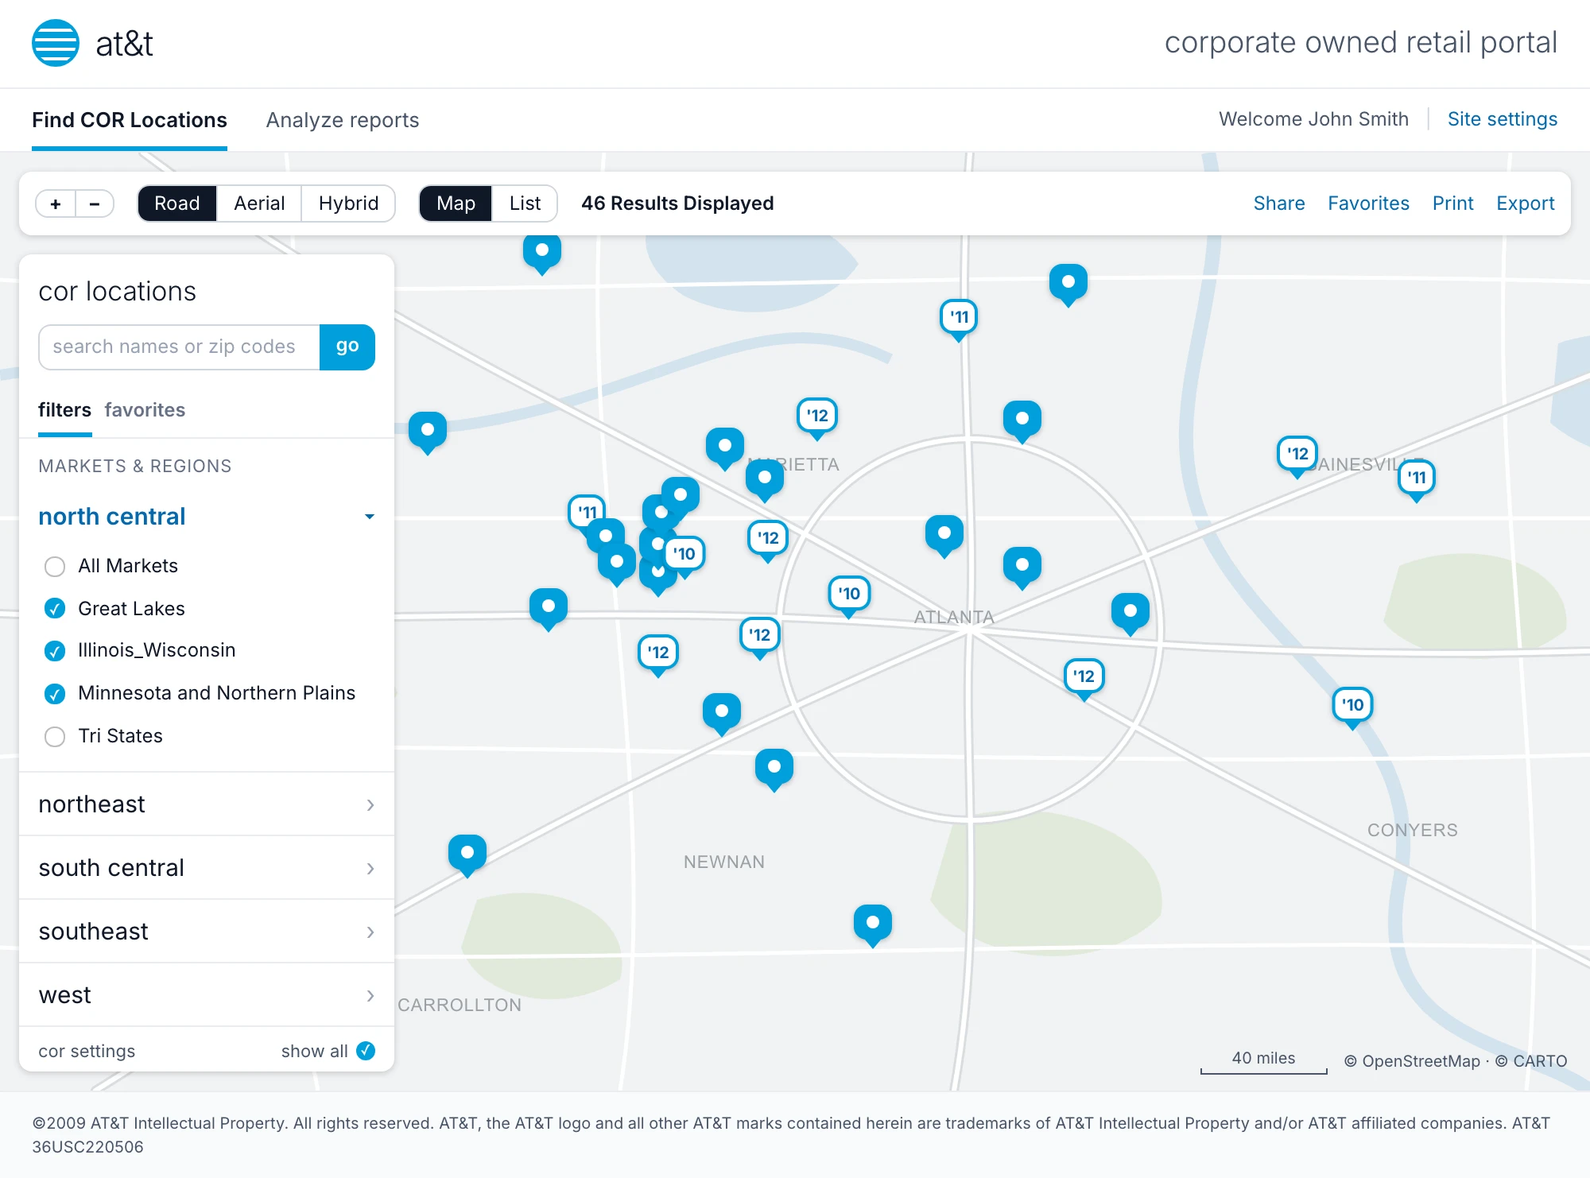Screen dimensions: 1590x1178
Task: Expand the southeast region
Action: coord(207,932)
